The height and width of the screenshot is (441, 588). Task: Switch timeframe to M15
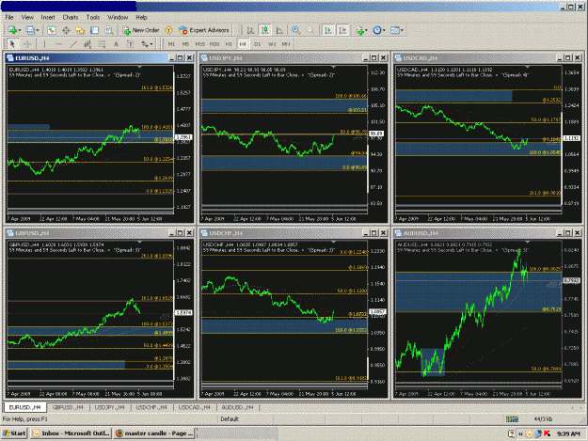(x=199, y=44)
